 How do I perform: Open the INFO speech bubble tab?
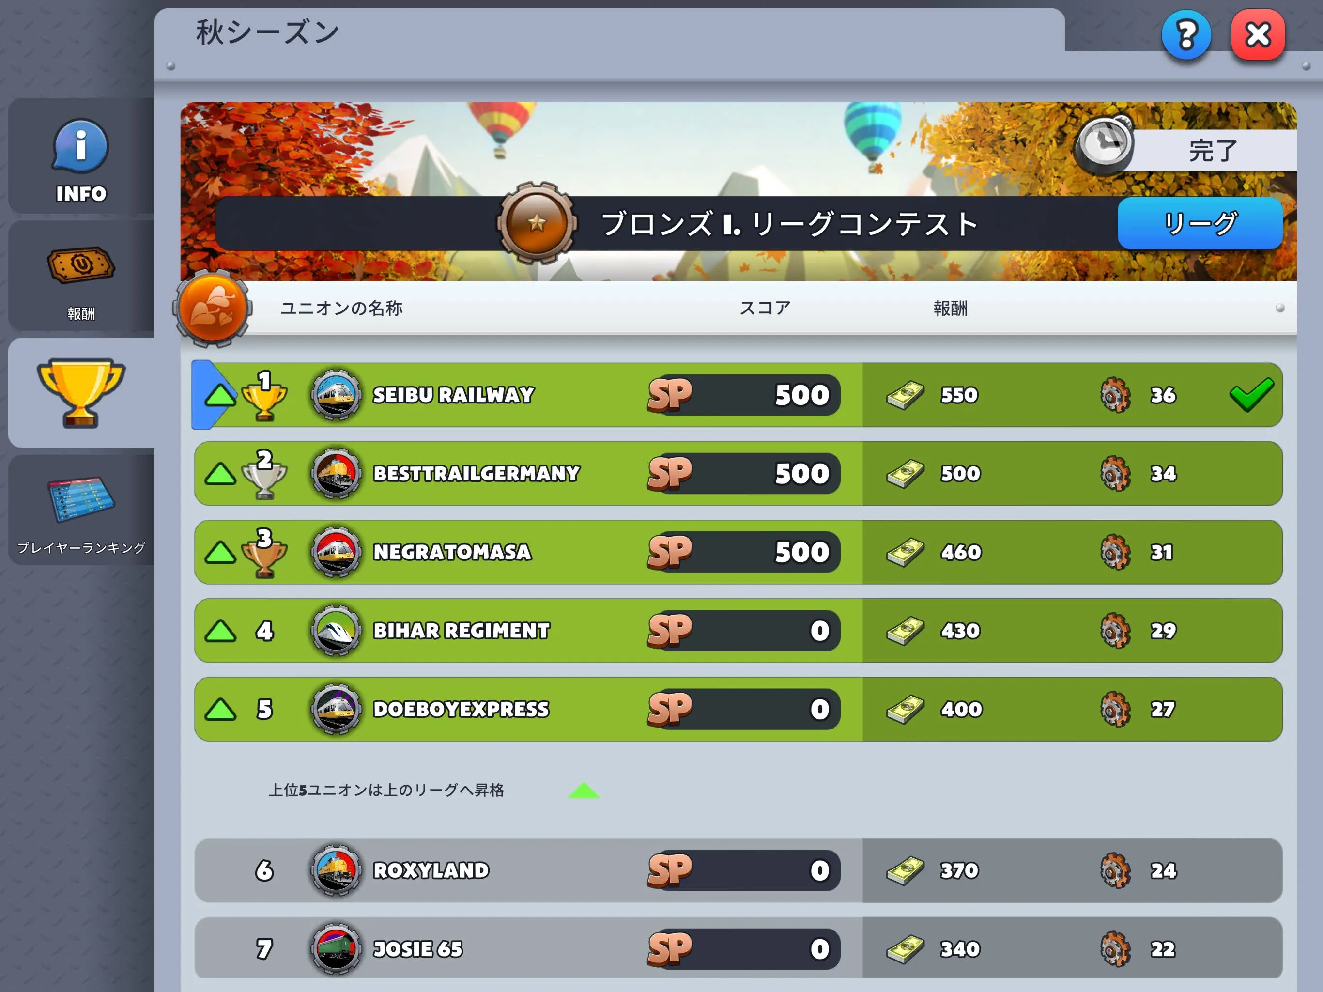(x=81, y=157)
